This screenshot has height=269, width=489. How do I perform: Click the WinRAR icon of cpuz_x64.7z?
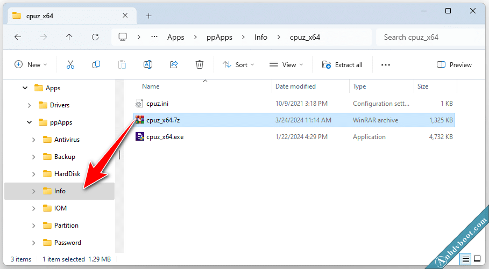tap(140, 120)
